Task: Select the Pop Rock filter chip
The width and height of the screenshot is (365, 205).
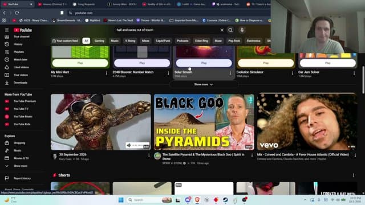Action: coord(234,40)
